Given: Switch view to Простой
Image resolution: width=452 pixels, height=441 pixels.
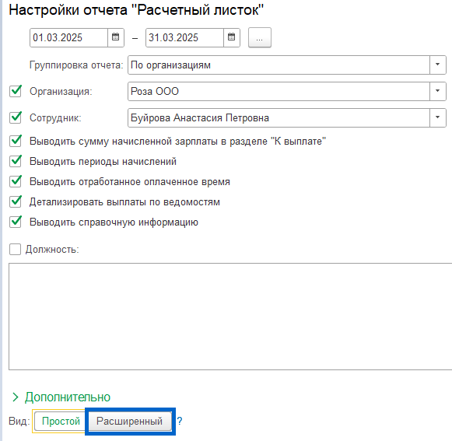Looking at the screenshot, I should pyautogui.click(x=61, y=421).
